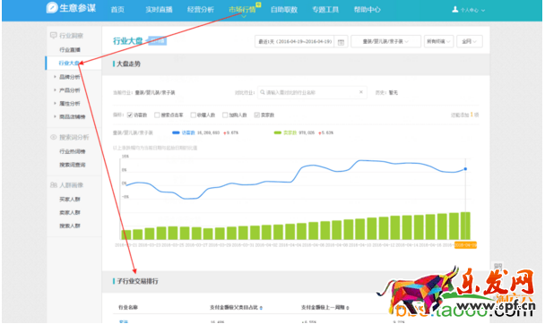Viewport: 545px width, 324px height.
Task: Click the search magnifier in compare field
Action: pos(263,92)
